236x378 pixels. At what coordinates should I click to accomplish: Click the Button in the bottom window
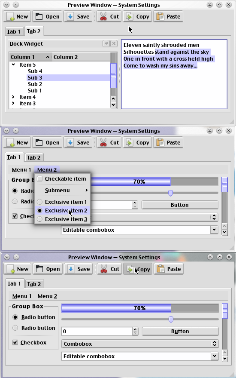tap(180, 331)
